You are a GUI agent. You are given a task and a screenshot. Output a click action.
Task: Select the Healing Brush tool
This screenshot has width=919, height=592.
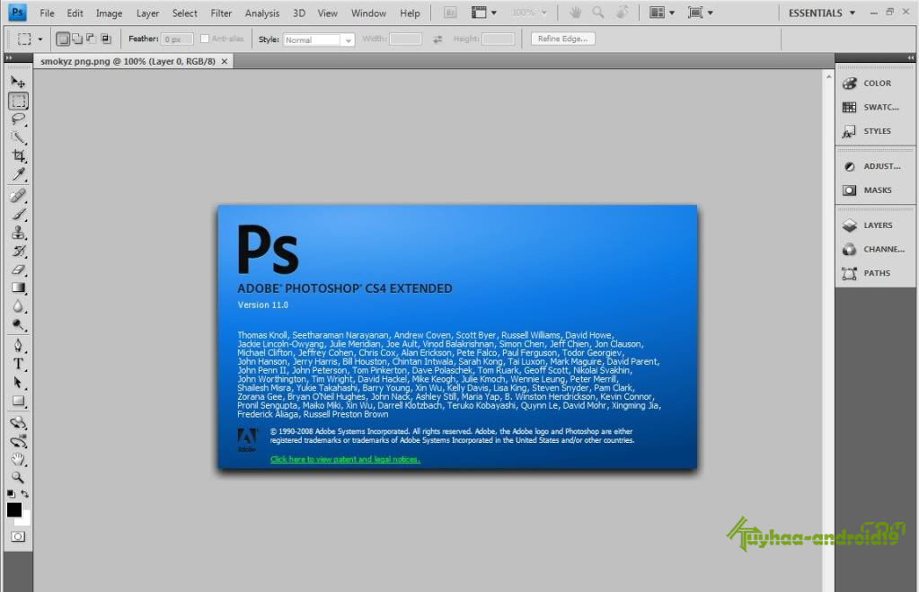[18, 196]
